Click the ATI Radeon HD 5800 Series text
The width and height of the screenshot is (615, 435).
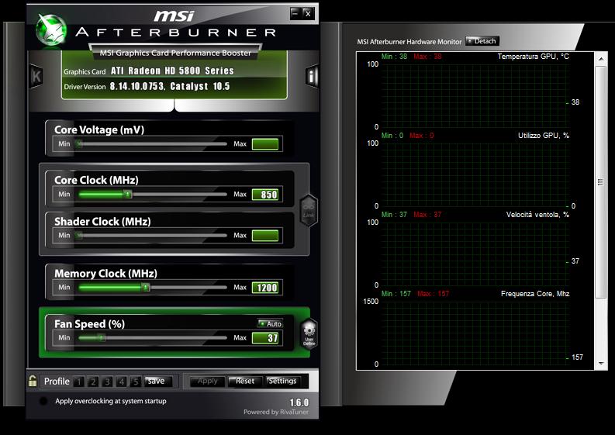(172, 71)
